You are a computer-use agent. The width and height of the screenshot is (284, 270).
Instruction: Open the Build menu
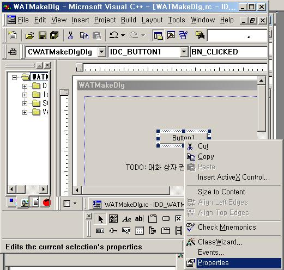(x=129, y=20)
